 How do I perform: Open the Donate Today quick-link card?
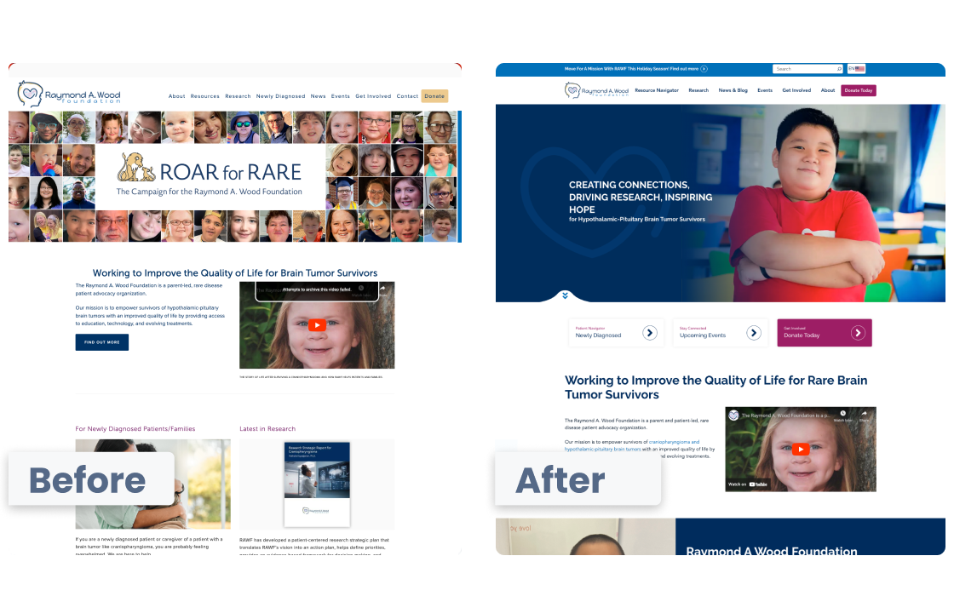[x=825, y=333]
